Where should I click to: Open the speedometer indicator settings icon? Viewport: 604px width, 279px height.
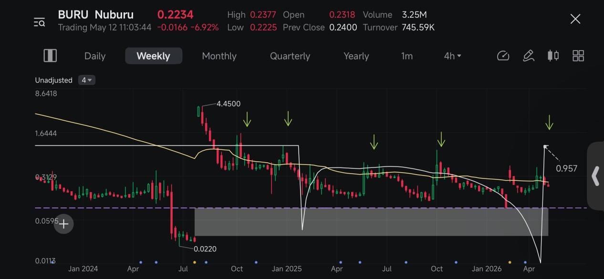click(x=503, y=56)
